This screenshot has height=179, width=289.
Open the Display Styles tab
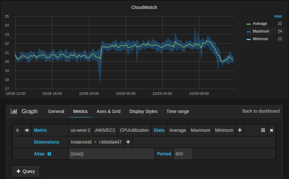pos(143,111)
